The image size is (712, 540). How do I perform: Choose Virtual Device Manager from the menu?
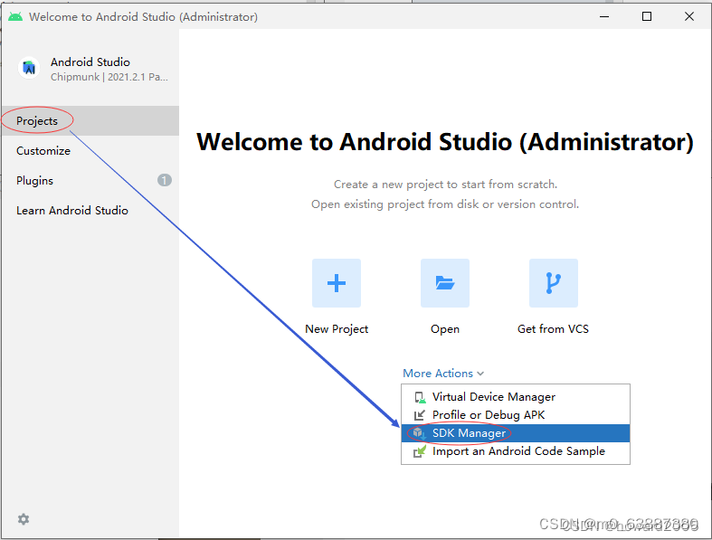(516, 397)
